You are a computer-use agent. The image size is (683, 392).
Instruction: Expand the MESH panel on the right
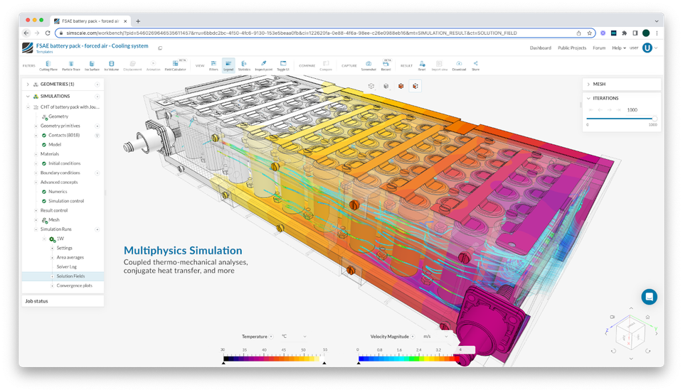click(x=588, y=84)
